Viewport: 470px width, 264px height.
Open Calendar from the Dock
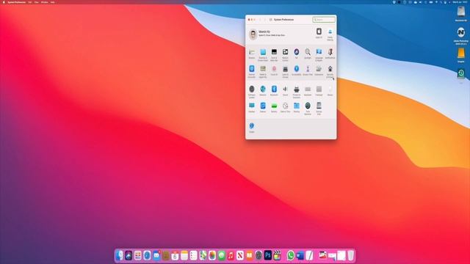tap(175, 255)
